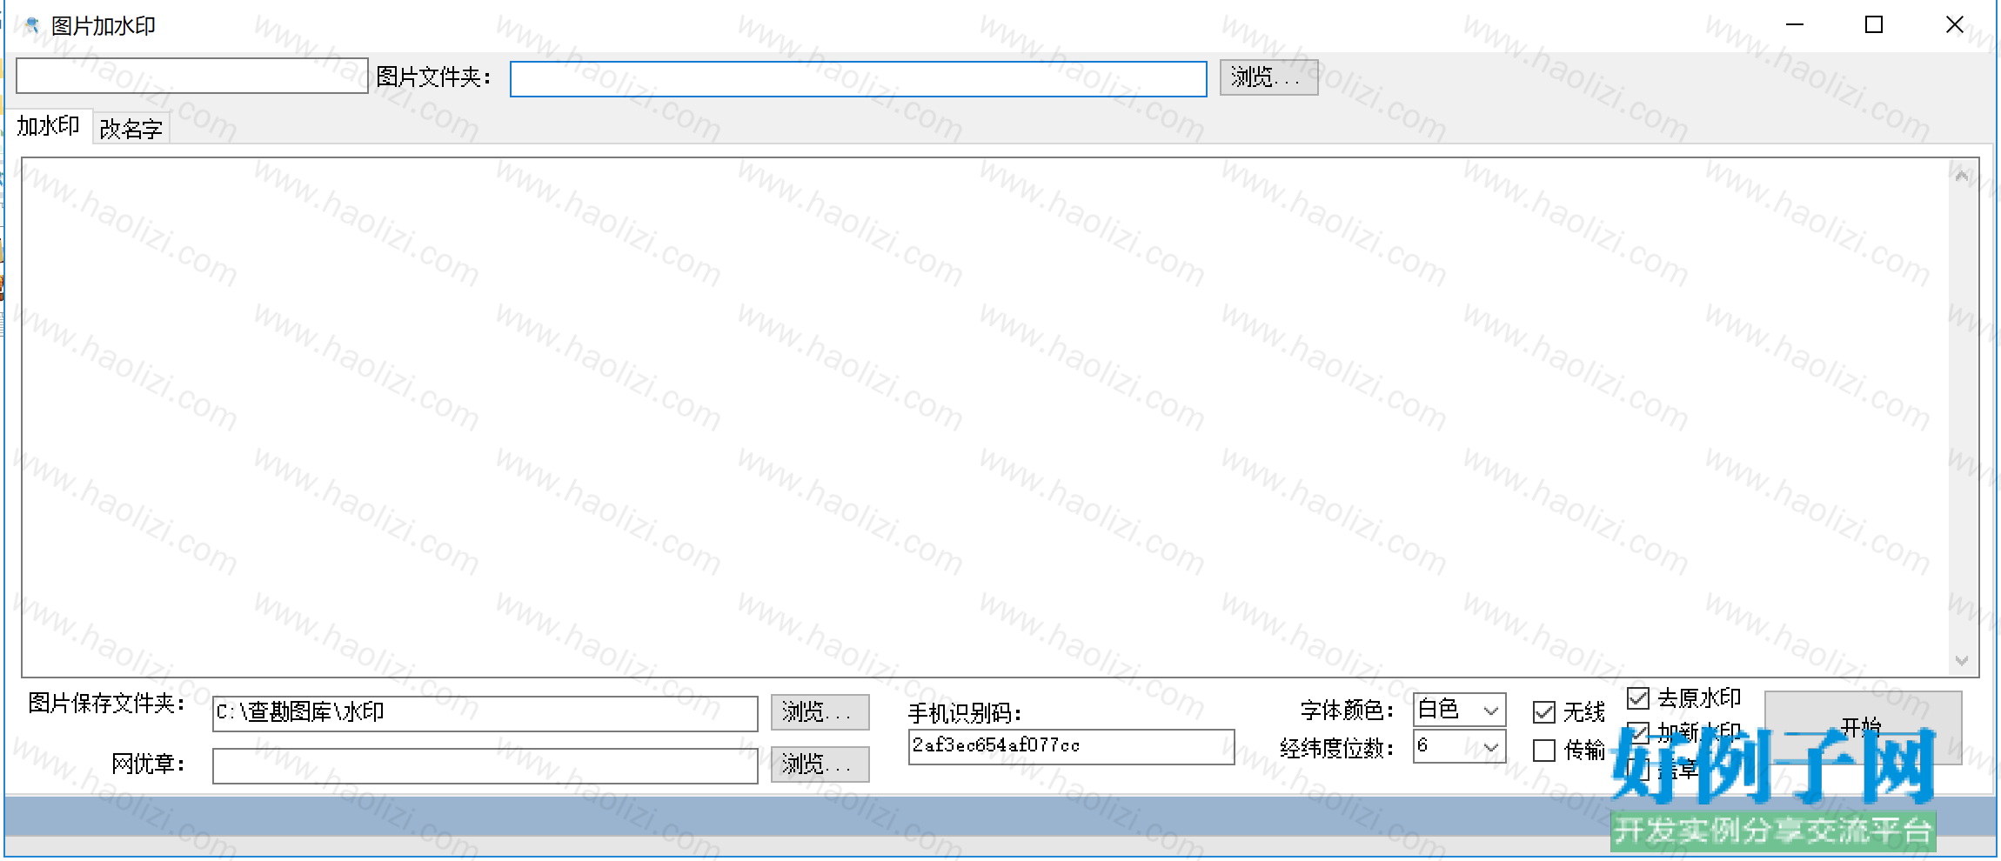Click the 网优章: label
This screenshot has height=861, width=2001.
pyautogui.click(x=149, y=764)
